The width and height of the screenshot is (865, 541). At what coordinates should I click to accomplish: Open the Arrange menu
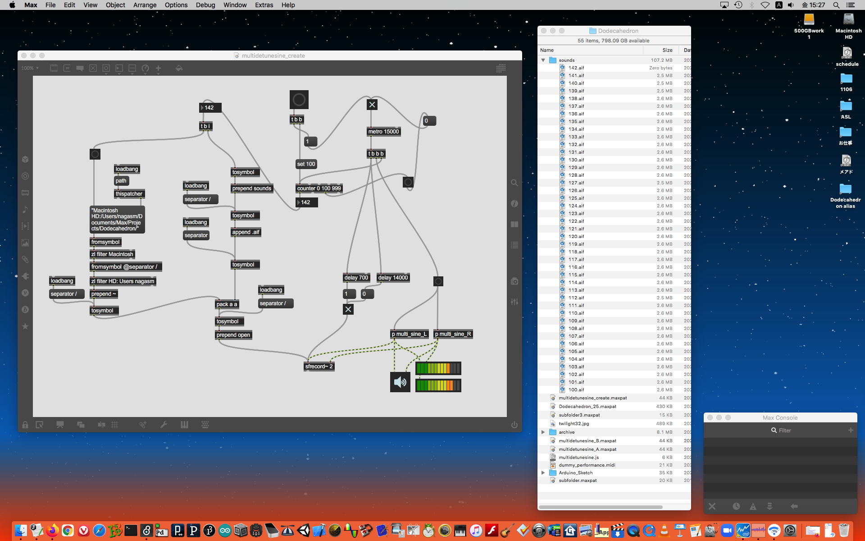point(145,5)
